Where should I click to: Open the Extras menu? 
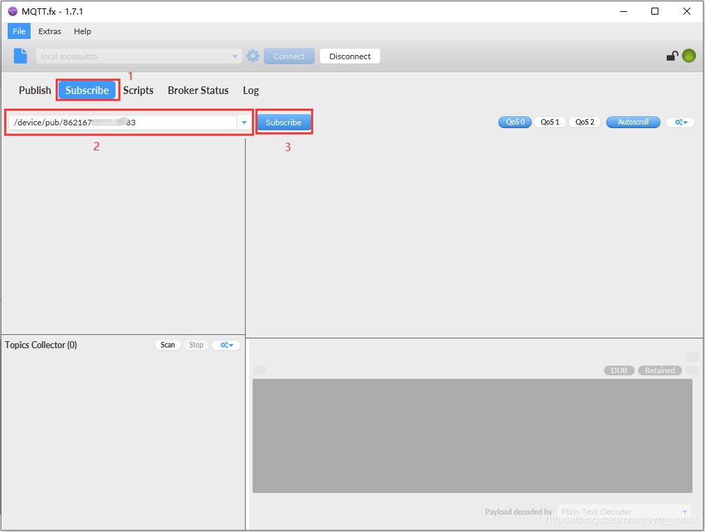49,31
